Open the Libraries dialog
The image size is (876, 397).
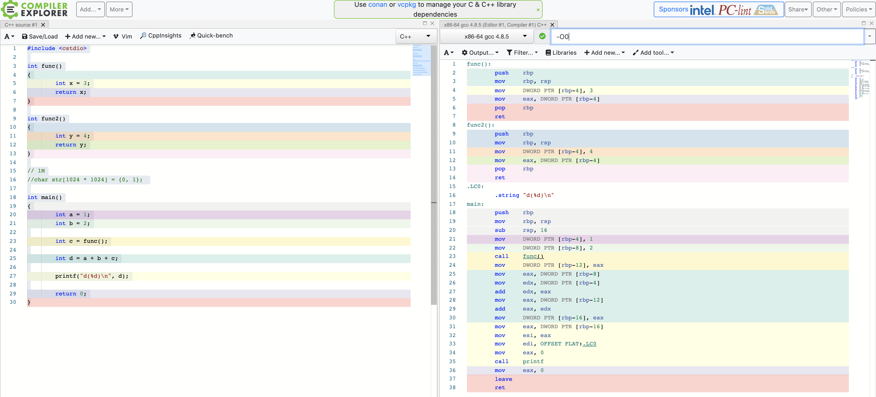point(561,53)
